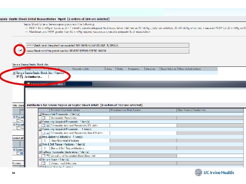The width and height of the screenshot is (246, 184).
Task: Check the Nosocomial Pneumonia row checkbox
Action: (44, 118)
